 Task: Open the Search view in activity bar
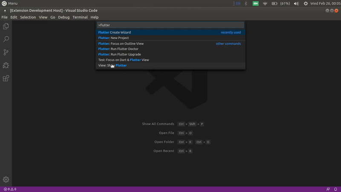[x=6, y=39]
